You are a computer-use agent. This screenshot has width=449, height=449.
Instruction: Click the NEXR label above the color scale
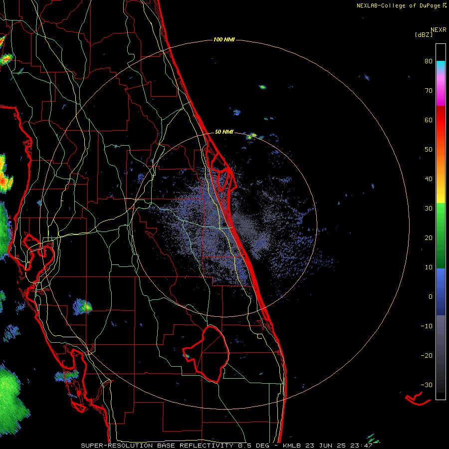pyautogui.click(x=438, y=30)
